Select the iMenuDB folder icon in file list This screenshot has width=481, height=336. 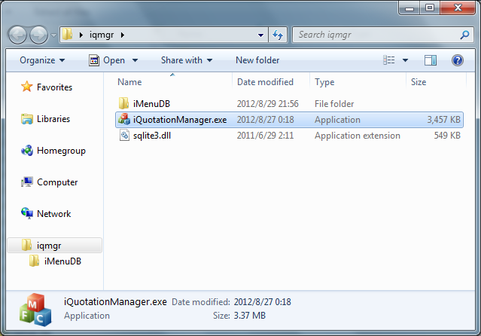pos(124,103)
